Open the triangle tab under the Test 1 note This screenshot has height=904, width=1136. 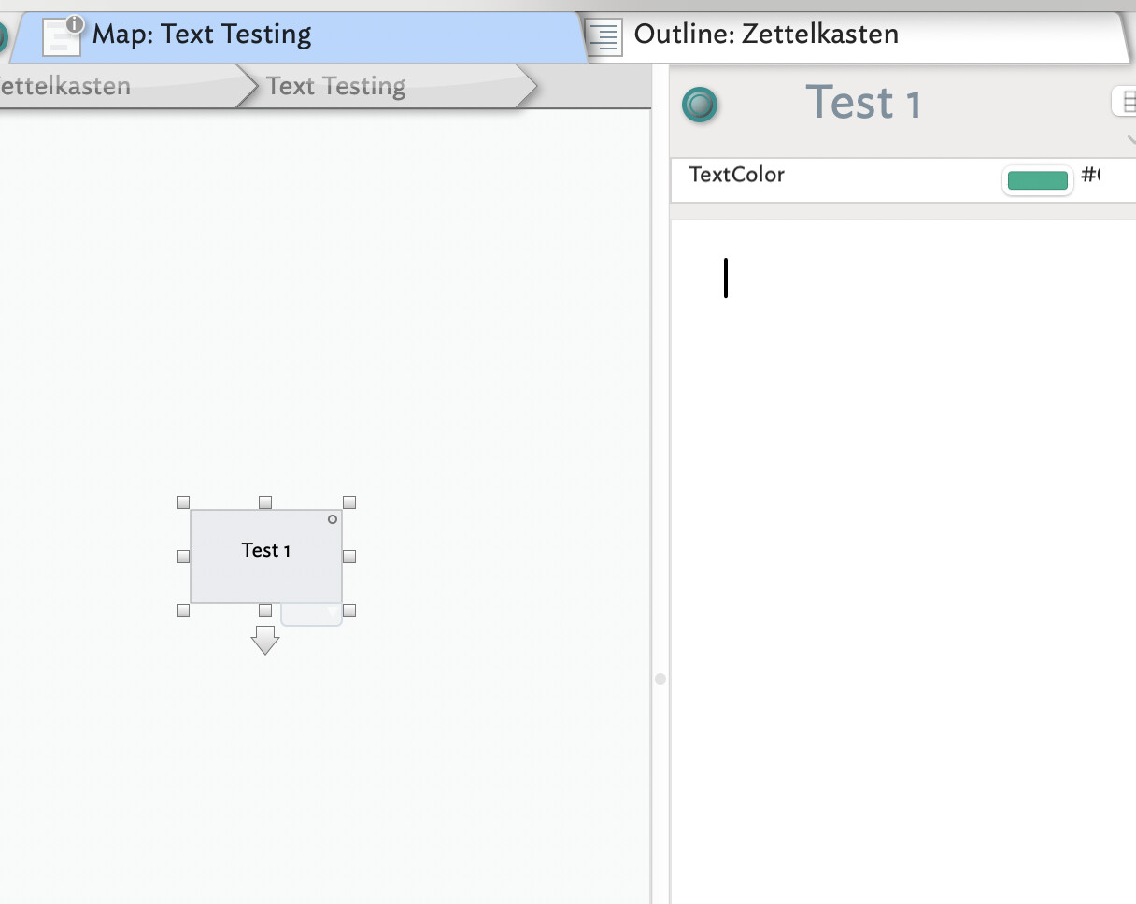point(312,614)
